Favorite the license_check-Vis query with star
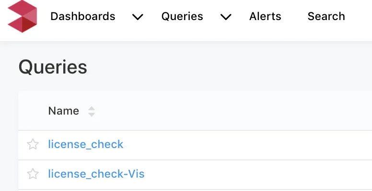 [33, 174]
